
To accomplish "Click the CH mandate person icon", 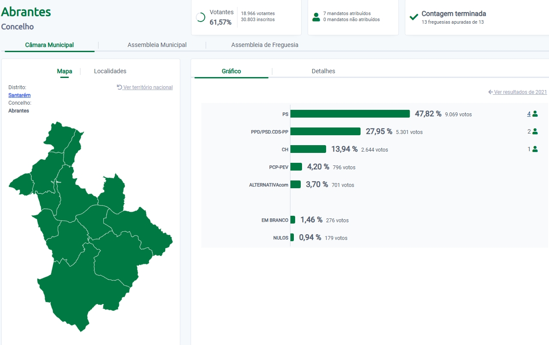I will pos(535,149).
